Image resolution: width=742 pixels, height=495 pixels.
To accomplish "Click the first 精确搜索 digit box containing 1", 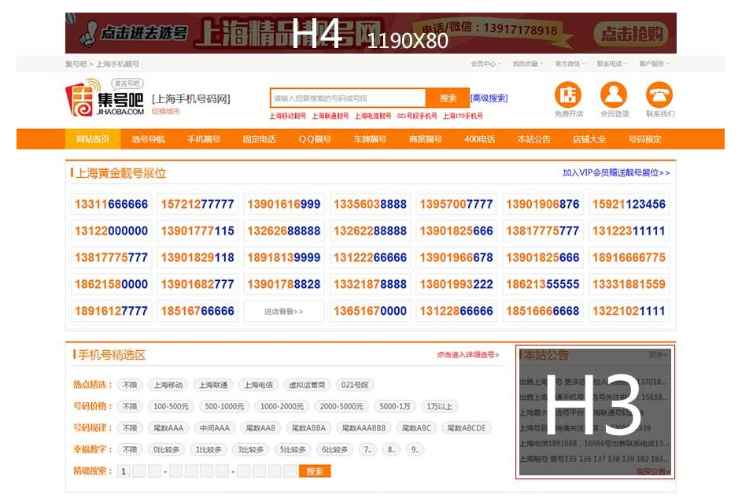I will pos(124,471).
